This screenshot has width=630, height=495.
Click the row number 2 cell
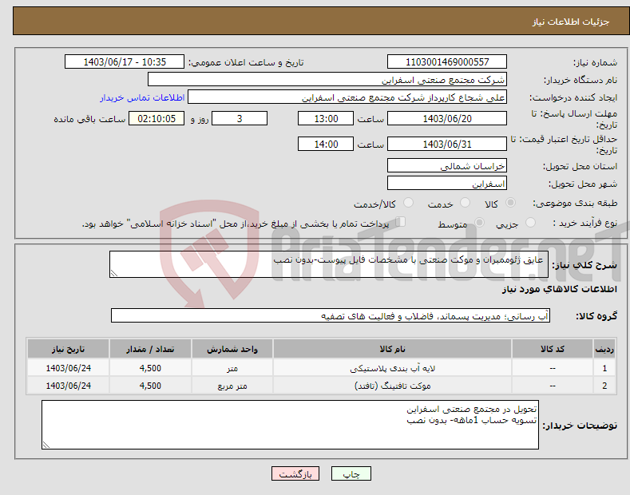click(604, 386)
